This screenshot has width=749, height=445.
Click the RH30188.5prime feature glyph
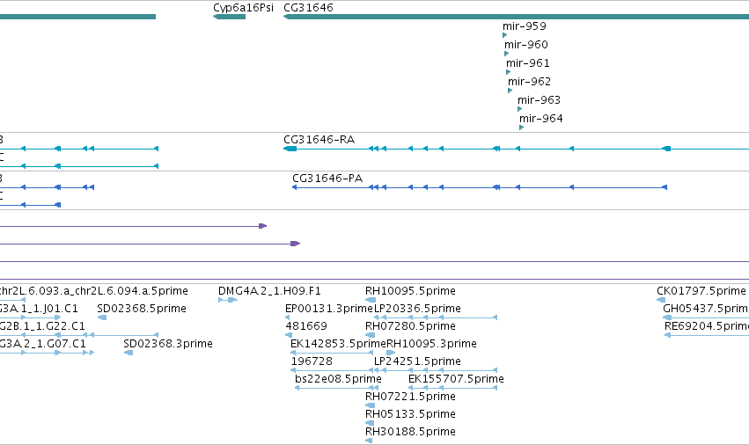coord(368,441)
